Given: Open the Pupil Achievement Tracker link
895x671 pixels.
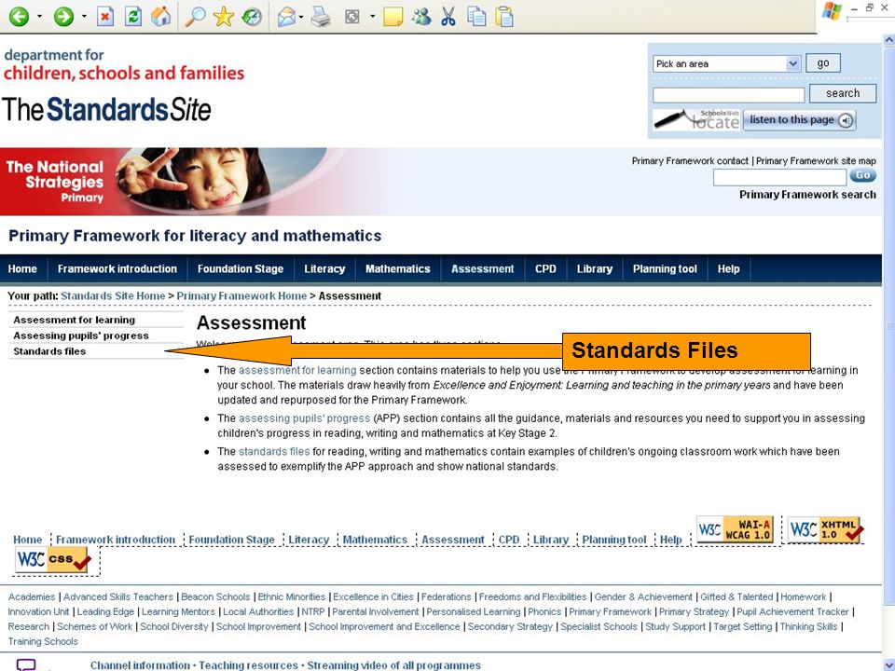Looking at the screenshot, I should tap(792, 611).
